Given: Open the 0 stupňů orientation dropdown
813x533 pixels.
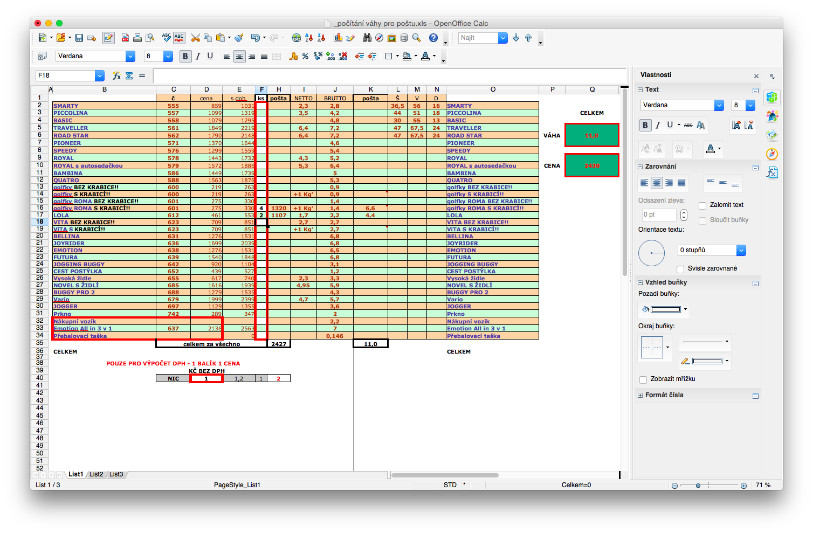Looking at the screenshot, I should tap(741, 250).
